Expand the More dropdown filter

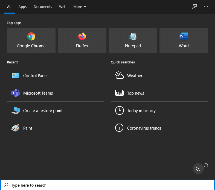(80, 7)
